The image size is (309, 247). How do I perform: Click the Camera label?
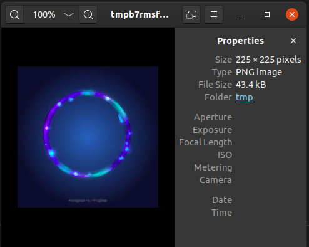(x=216, y=180)
